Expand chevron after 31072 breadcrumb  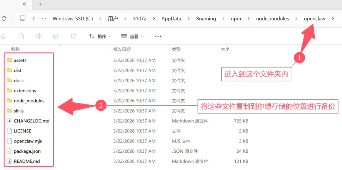click(x=154, y=19)
